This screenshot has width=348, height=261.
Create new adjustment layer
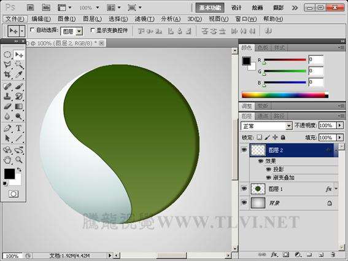click(298, 255)
